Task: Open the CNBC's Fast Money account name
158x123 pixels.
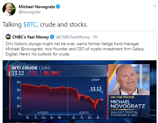Action: [x=31, y=37]
